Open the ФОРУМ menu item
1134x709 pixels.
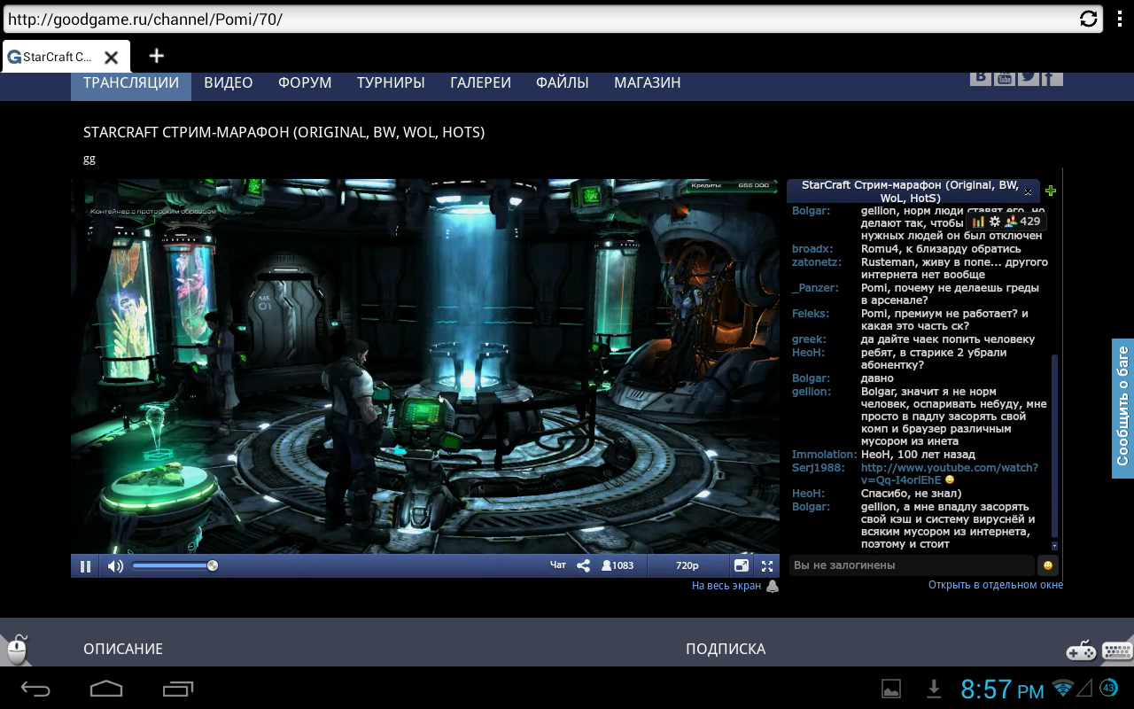(305, 82)
